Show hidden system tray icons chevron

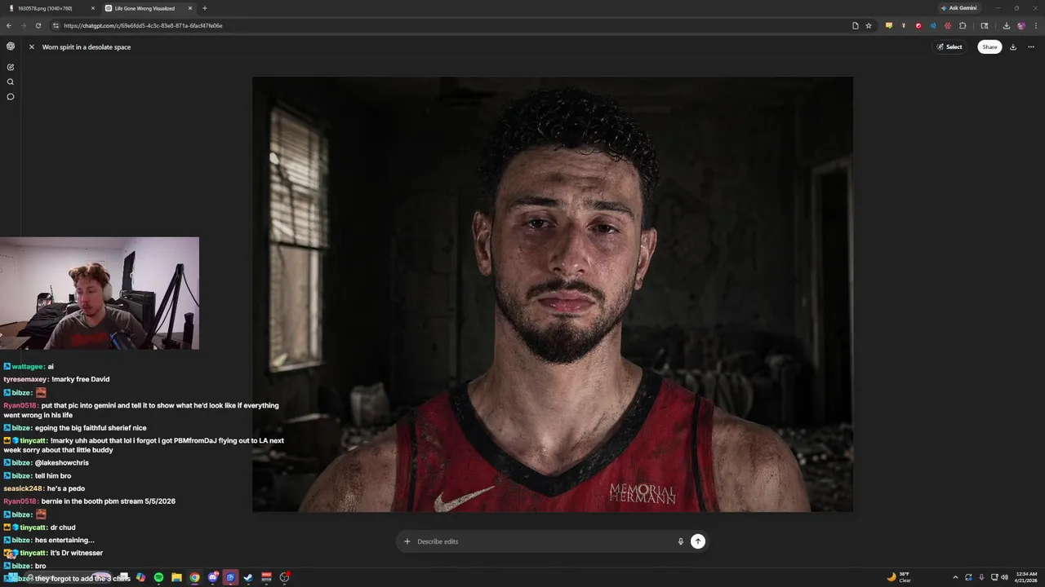[x=955, y=577]
